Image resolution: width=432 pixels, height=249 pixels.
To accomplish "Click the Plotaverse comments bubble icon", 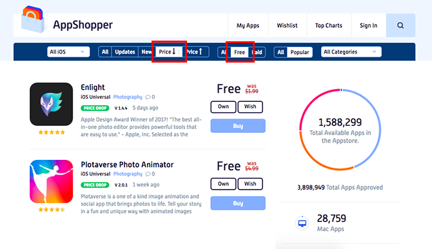I will click(148, 174).
